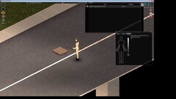Close Ruth Ramirez's inventory window

(x=27, y=3)
